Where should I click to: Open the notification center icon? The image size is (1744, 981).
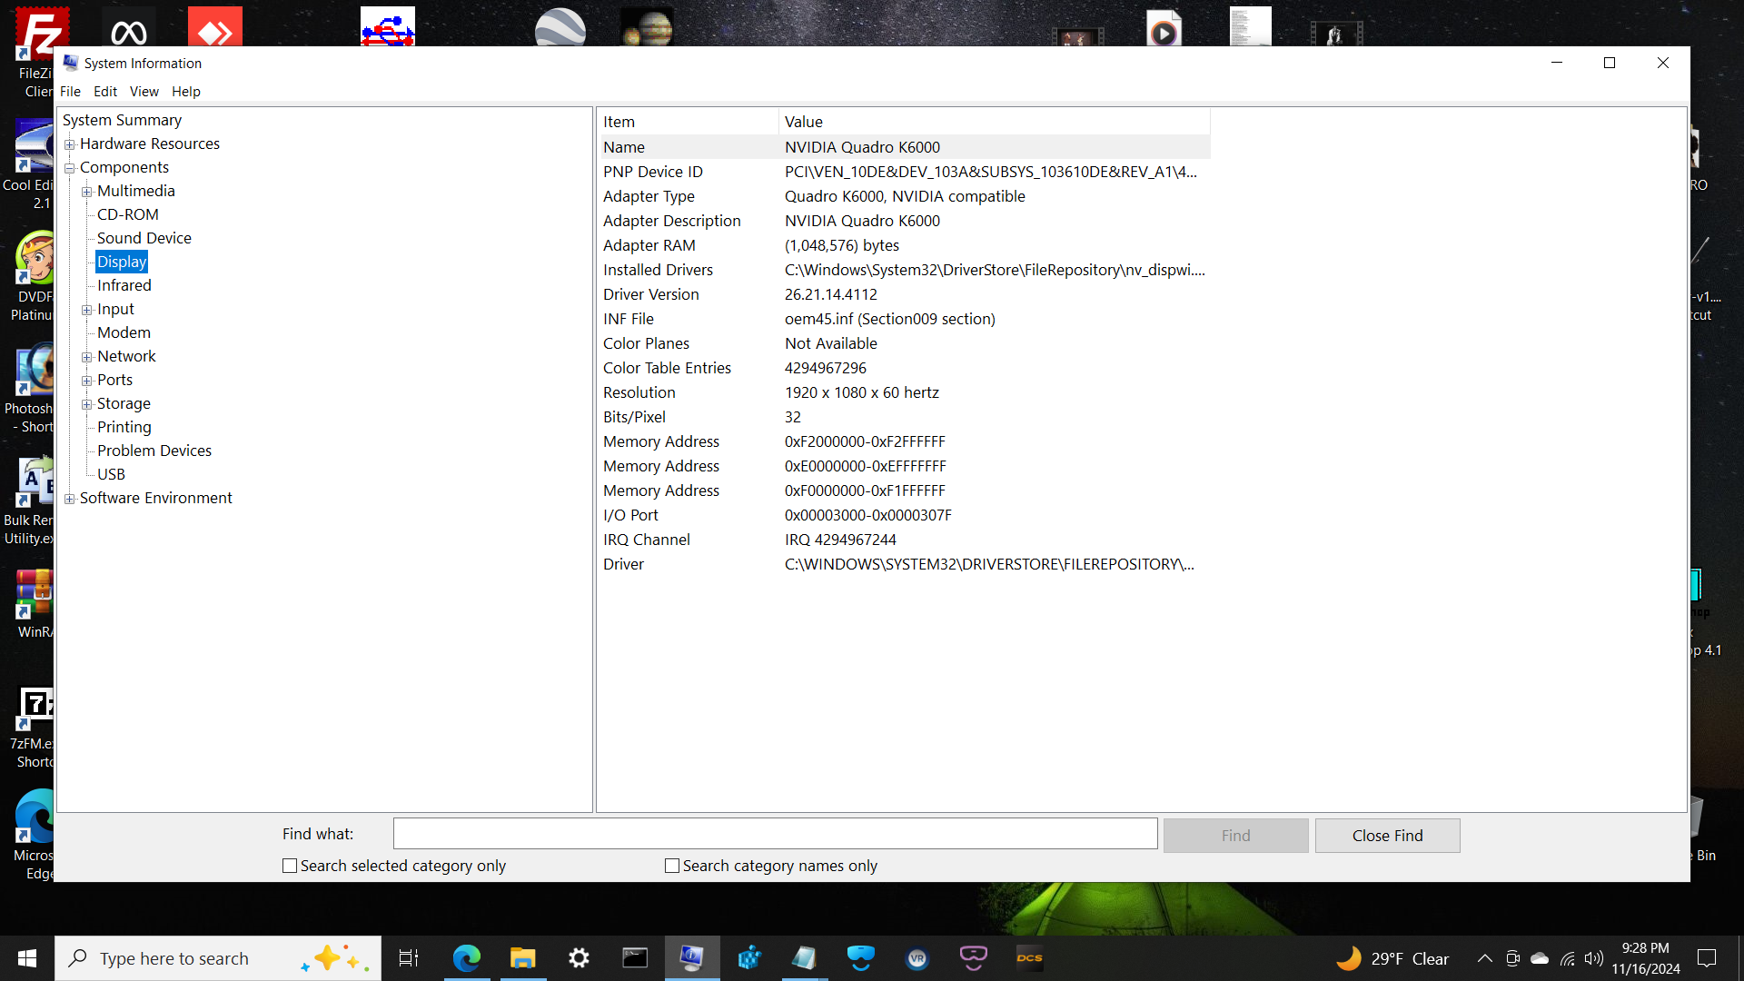pos(1707,958)
